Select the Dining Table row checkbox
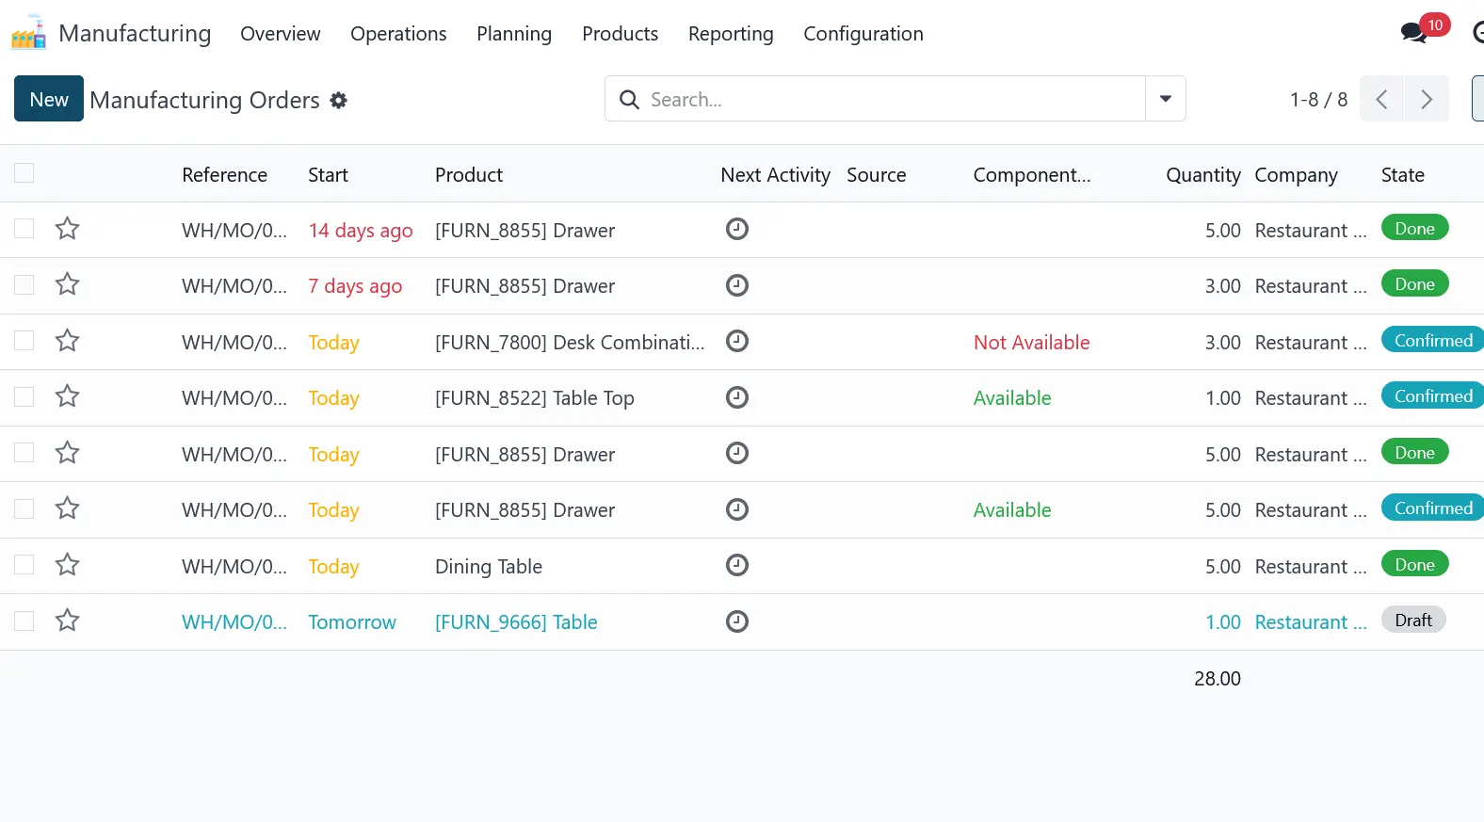This screenshot has height=822, width=1484. 24,565
